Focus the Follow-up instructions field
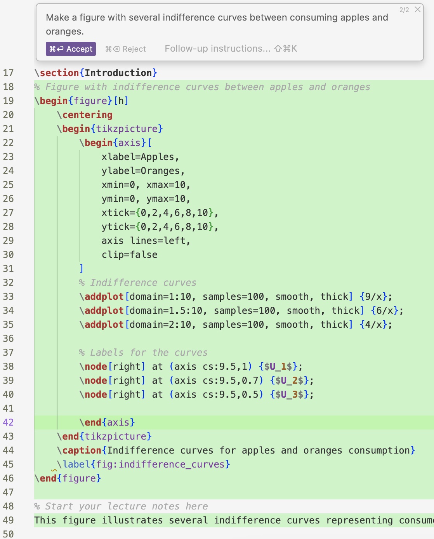Screen dimensions: 434x539 coord(231,49)
